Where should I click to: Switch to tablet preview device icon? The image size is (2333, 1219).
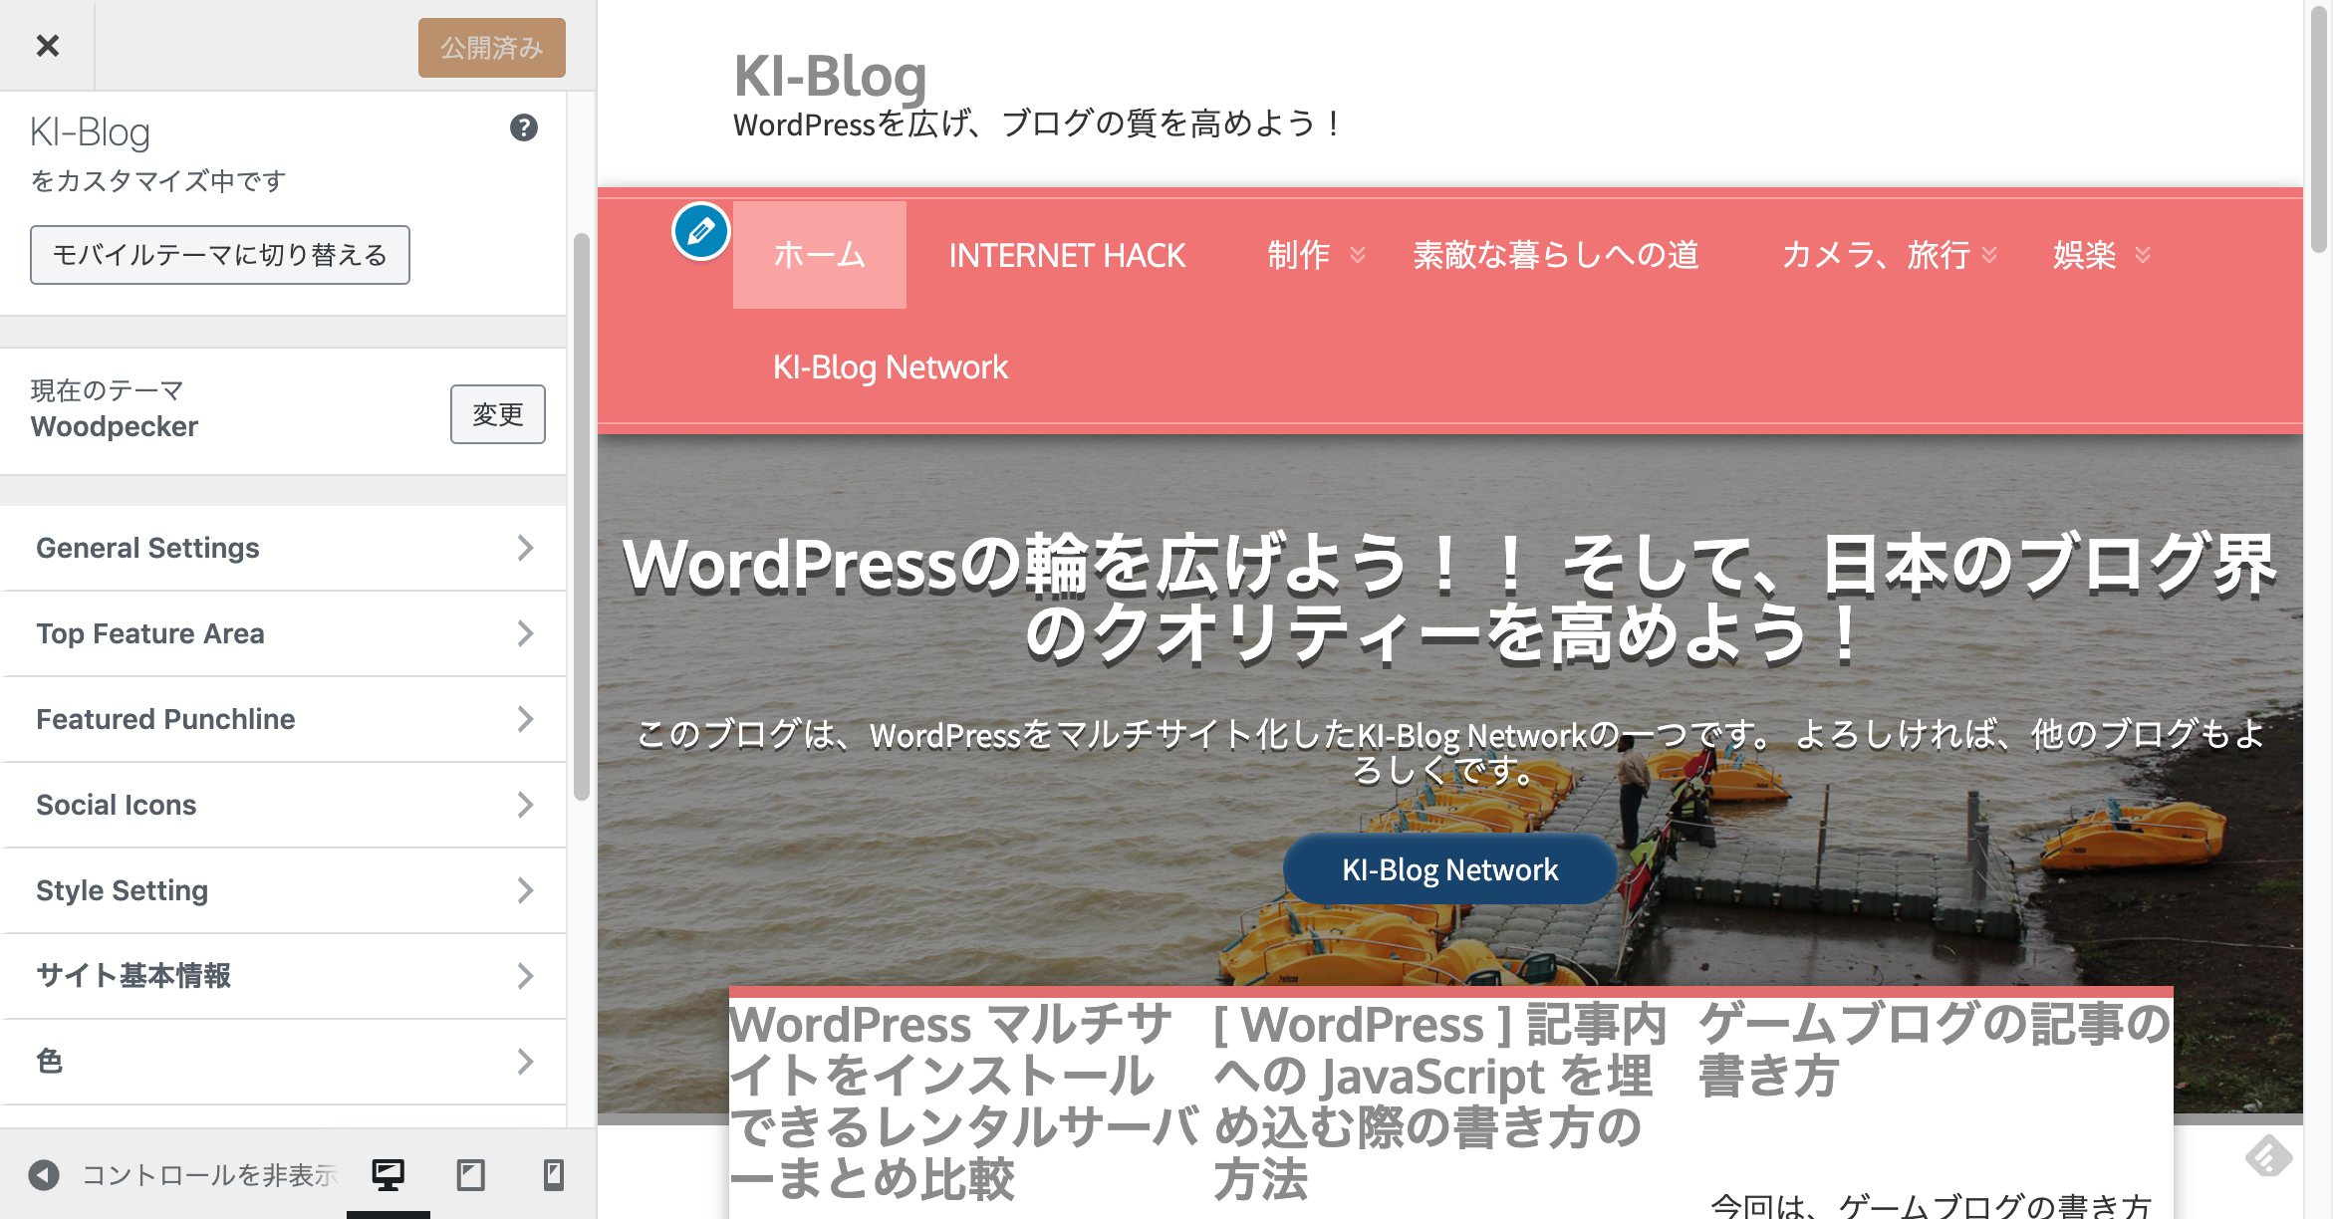[x=470, y=1175]
